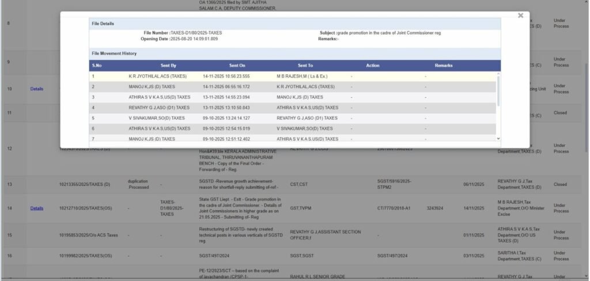Click the 'Sent To' column header

(305, 66)
